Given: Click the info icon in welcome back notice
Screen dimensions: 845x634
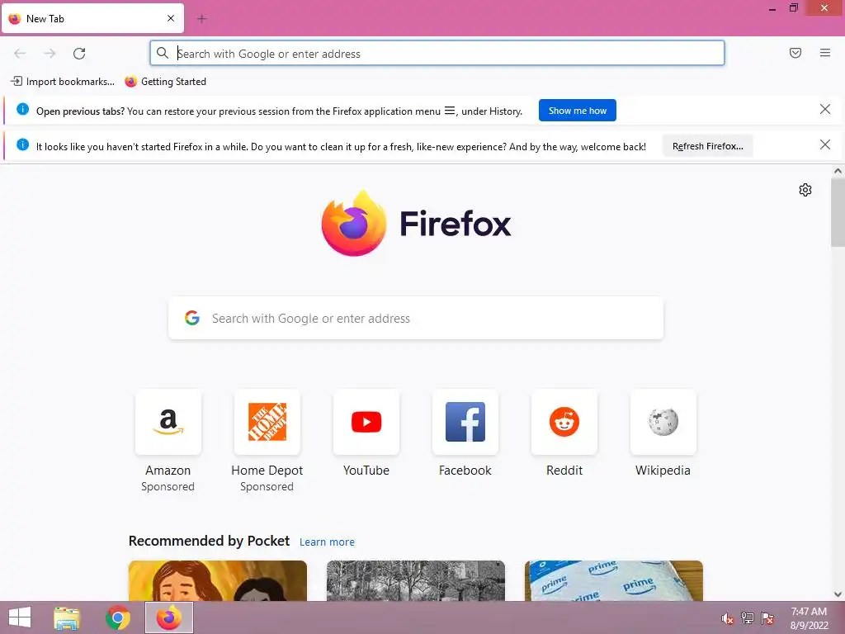Looking at the screenshot, I should (x=22, y=144).
